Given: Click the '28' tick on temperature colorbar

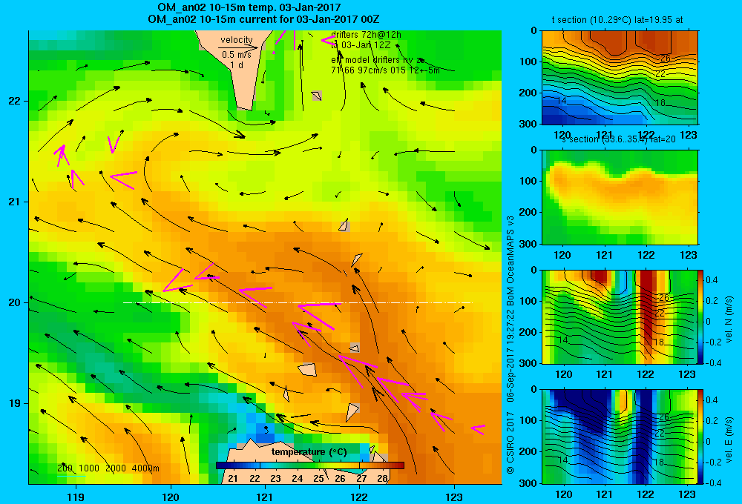Looking at the screenshot, I should (x=382, y=478).
